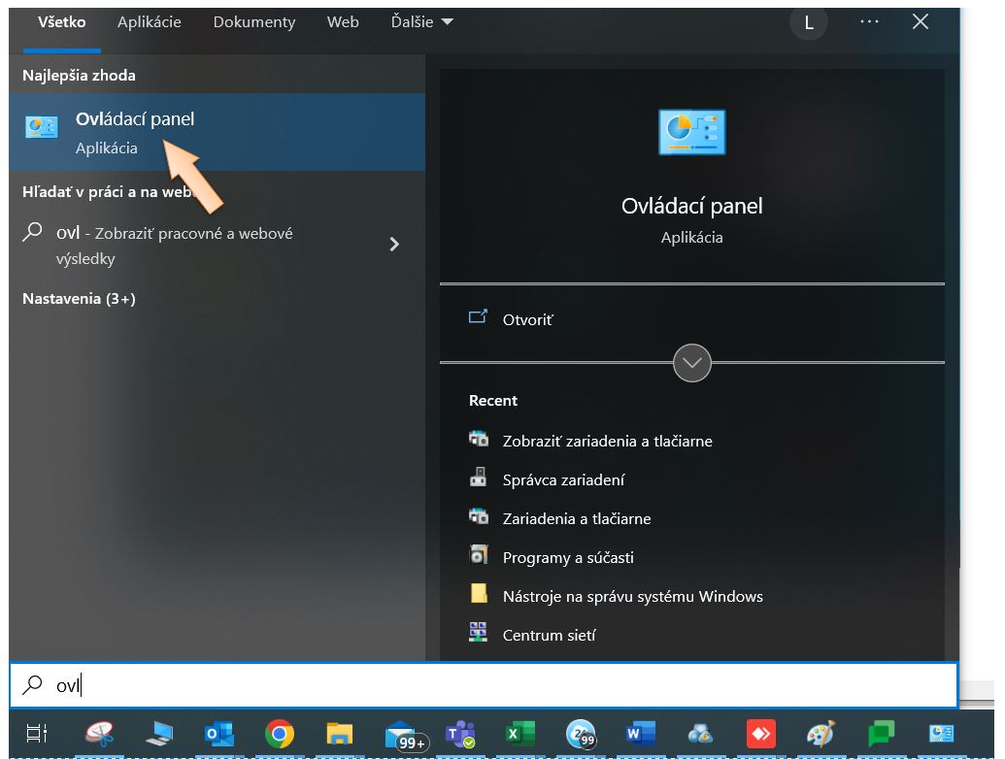Switch to the Aplikácie tab
The width and height of the screenshot is (1005, 759).
(150, 21)
